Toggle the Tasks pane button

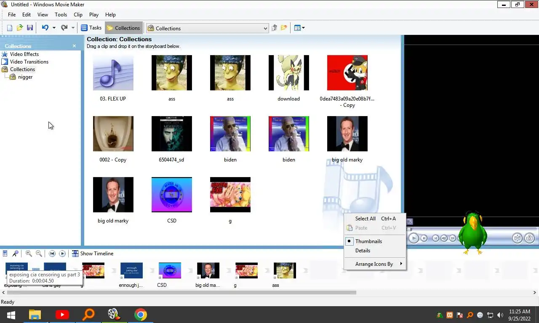coord(91,28)
